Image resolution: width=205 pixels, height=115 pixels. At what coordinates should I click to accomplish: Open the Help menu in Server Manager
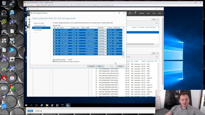pos(160,13)
